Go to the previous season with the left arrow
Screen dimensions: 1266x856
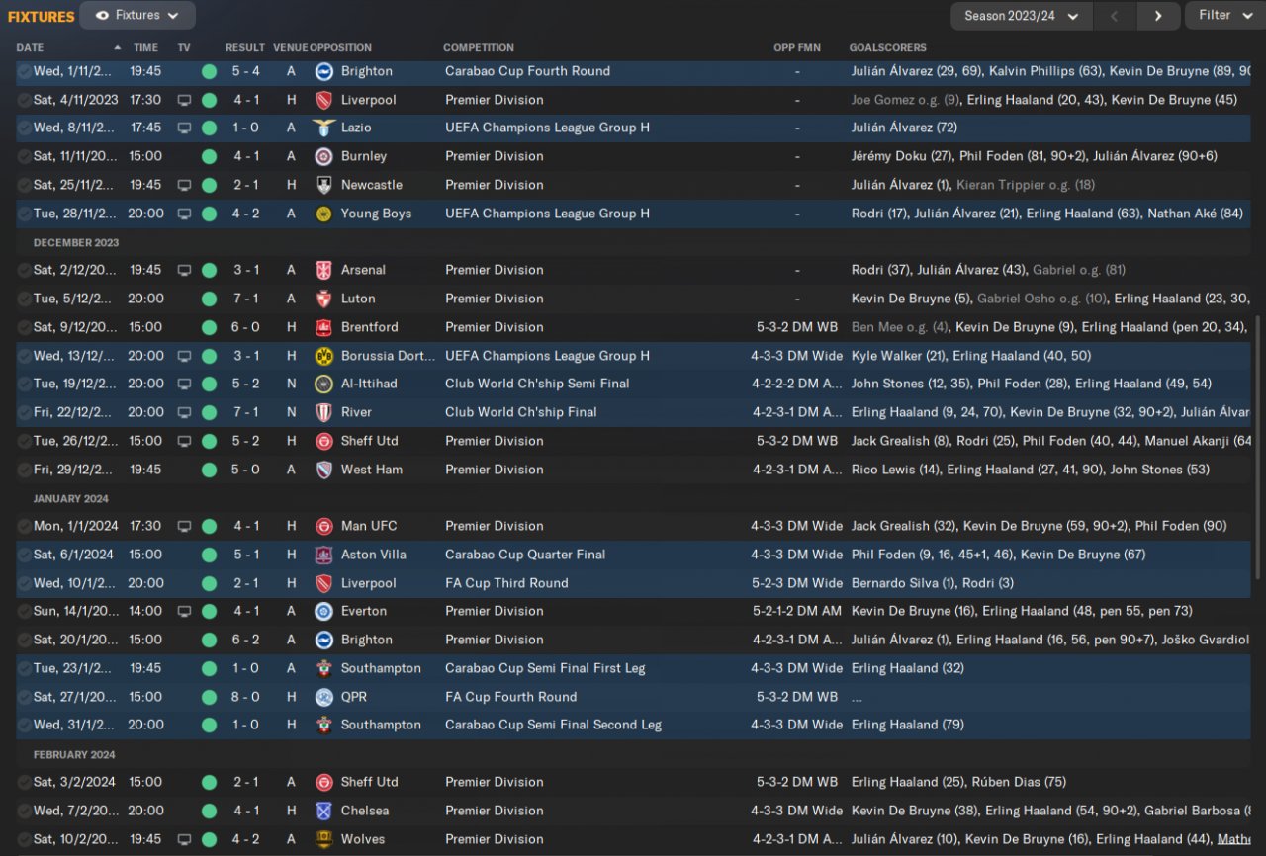[x=1116, y=16]
